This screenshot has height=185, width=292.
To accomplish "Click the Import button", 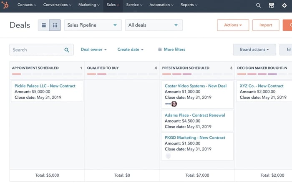I will 266,25.
